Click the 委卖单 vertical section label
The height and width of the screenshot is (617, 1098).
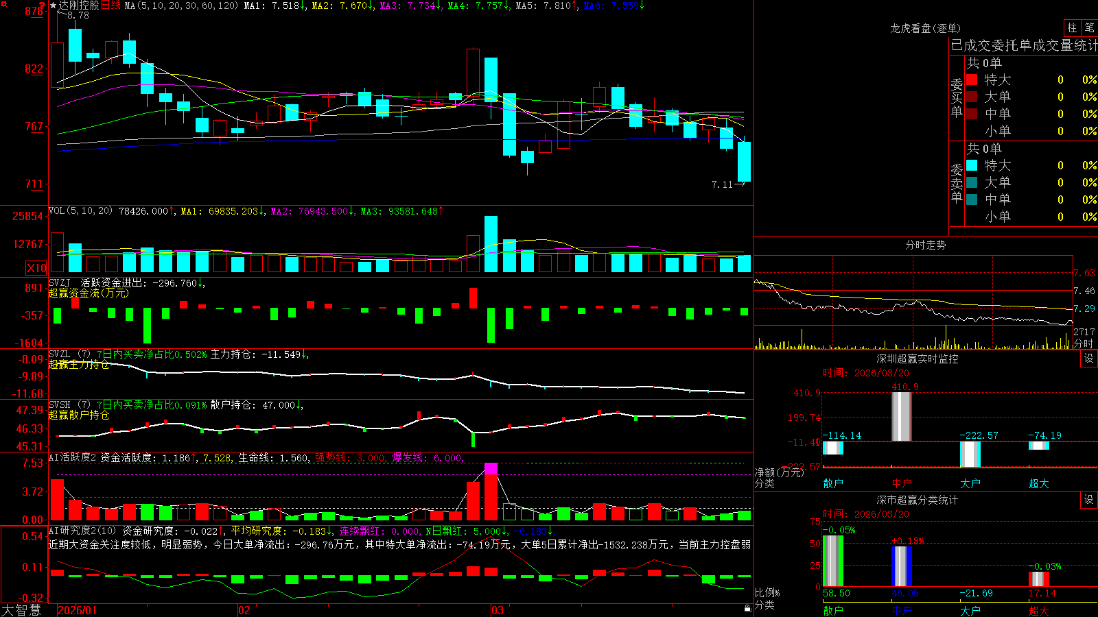[x=957, y=184]
